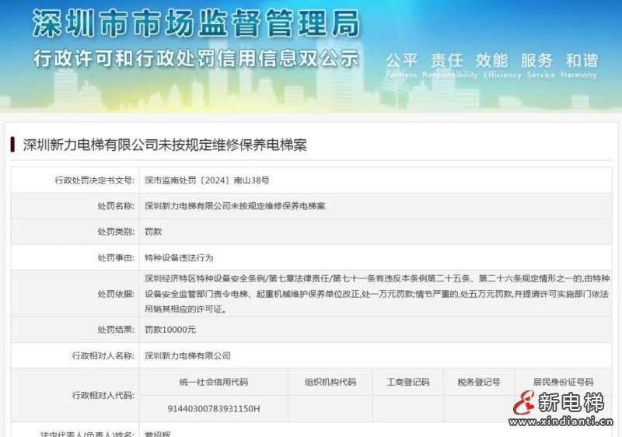Click the 罚款 penalty type value

(x=153, y=232)
